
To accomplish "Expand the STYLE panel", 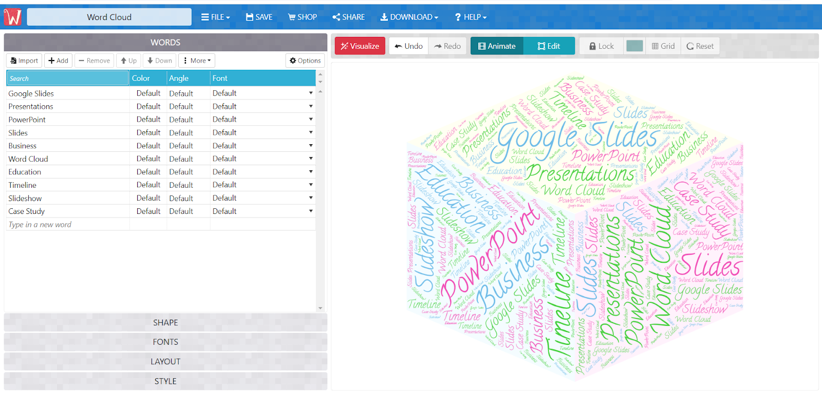I will [x=165, y=381].
